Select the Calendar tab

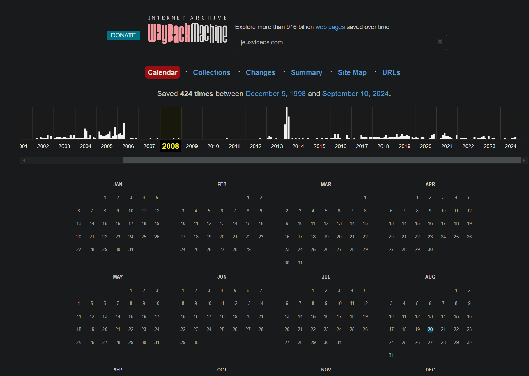click(162, 72)
